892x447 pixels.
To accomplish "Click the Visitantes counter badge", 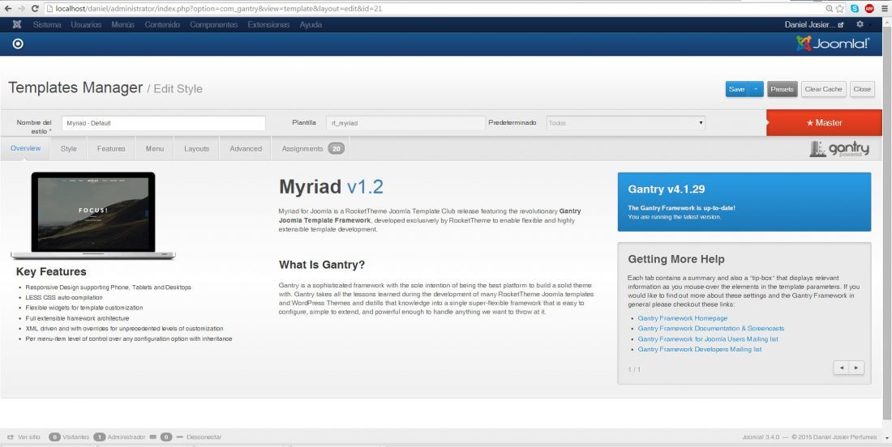I will [x=54, y=437].
